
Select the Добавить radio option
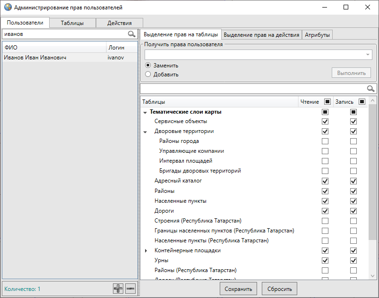click(x=148, y=74)
